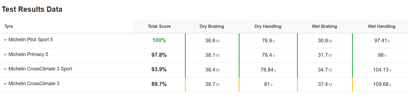
Task: Sort by Wet Handling column header
Action: 382,27
